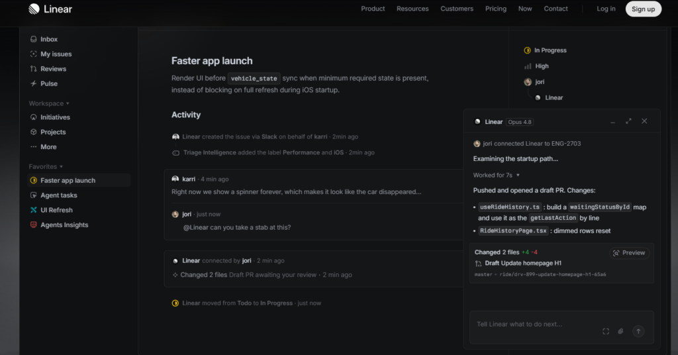Click the useRideHistory.ts file tag
Viewport: 678px width, 355px height.
(510, 207)
